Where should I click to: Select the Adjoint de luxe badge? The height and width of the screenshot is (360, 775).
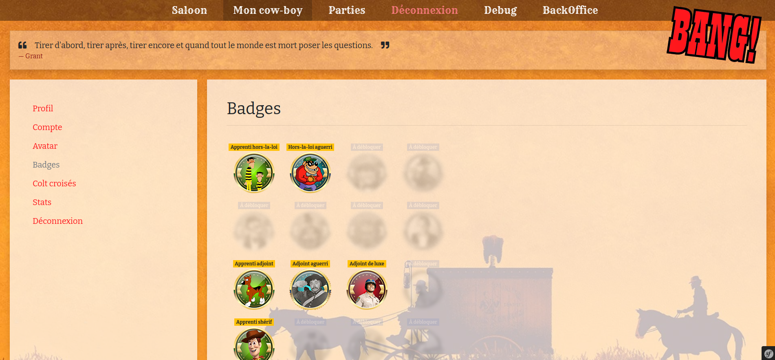click(x=367, y=289)
